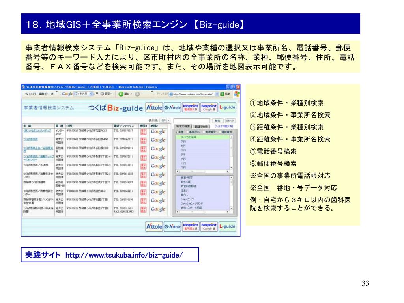404x303 pixels.
Task: Select 食事・喫茶 in the category list
Action: coord(187,178)
